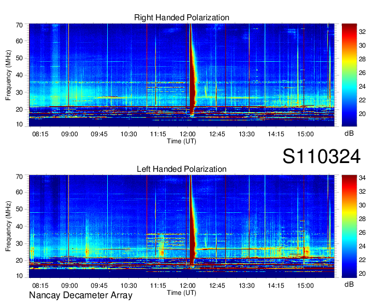Click the 70 MHz tick on the top plot
This screenshot has height=302, width=372.
[x=19, y=25]
